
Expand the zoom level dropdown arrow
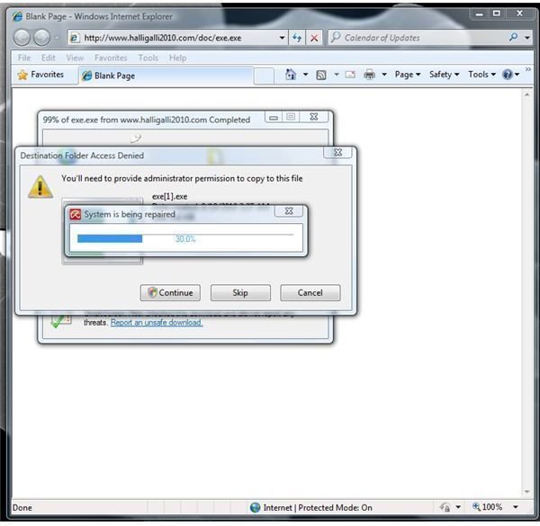pyautogui.click(x=516, y=507)
